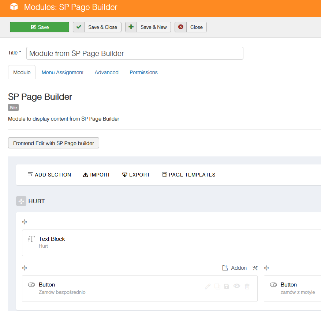This screenshot has width=321, height=311.
Task: Save the Zamów bezpośrednio addon to library
Action: pos(227,287)
